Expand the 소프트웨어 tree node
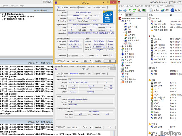The width and height of the screenshot is (182, 136). (x=120, y=71)
